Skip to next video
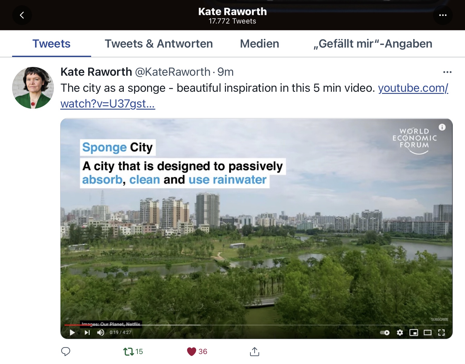Viewport: 465px width, 364px height. (x=87, y=333)
